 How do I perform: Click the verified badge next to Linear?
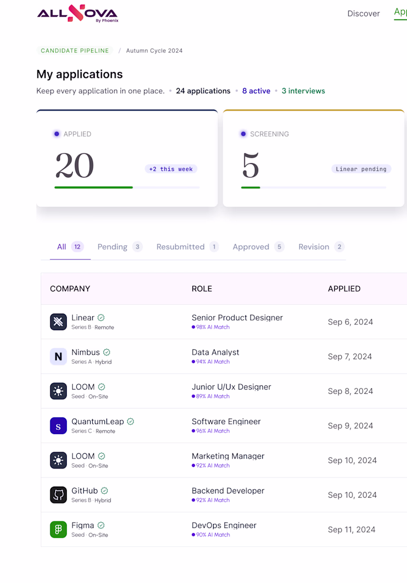[101, 317]
